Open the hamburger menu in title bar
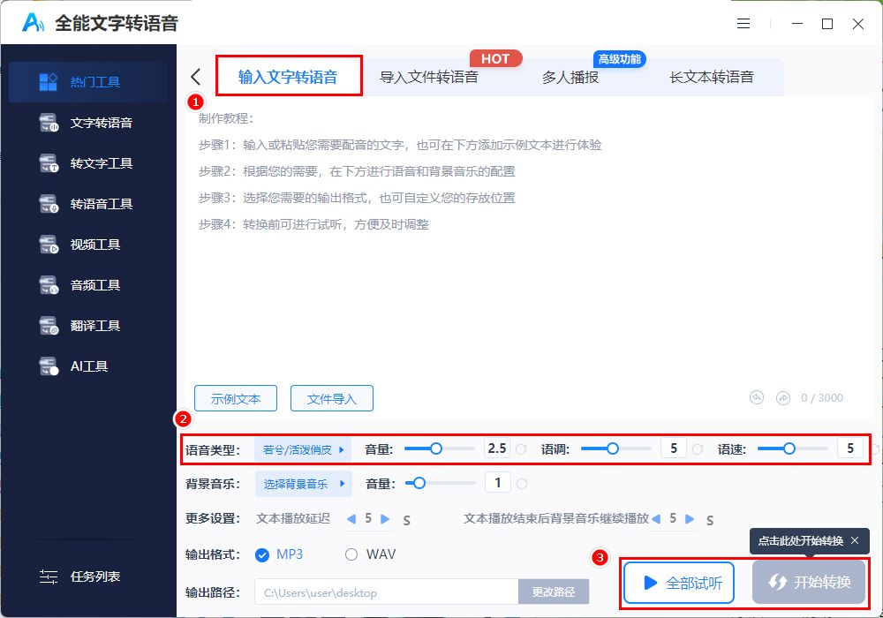Viewport: 883px width, 618px height. coord(743,23)
